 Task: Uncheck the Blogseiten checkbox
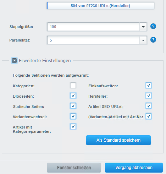click(x=73, y=96)
